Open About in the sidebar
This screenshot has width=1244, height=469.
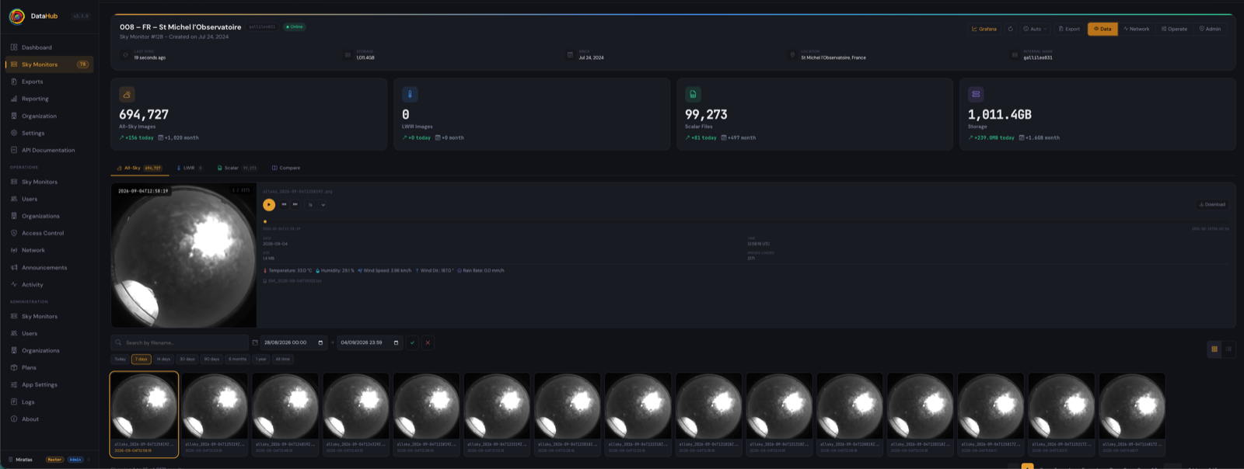[49, 419]
